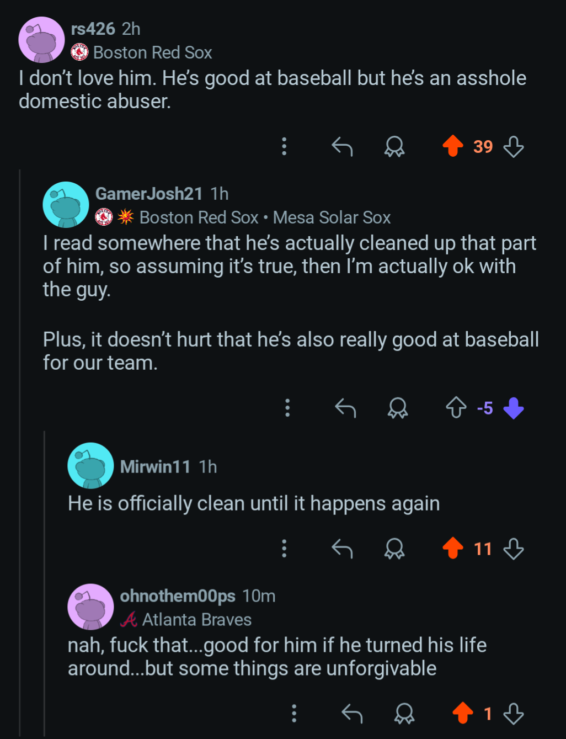Give an award to rs426's comment
Image resolution: width=566 pixels, height=739 pixels.
coord(394,147)
